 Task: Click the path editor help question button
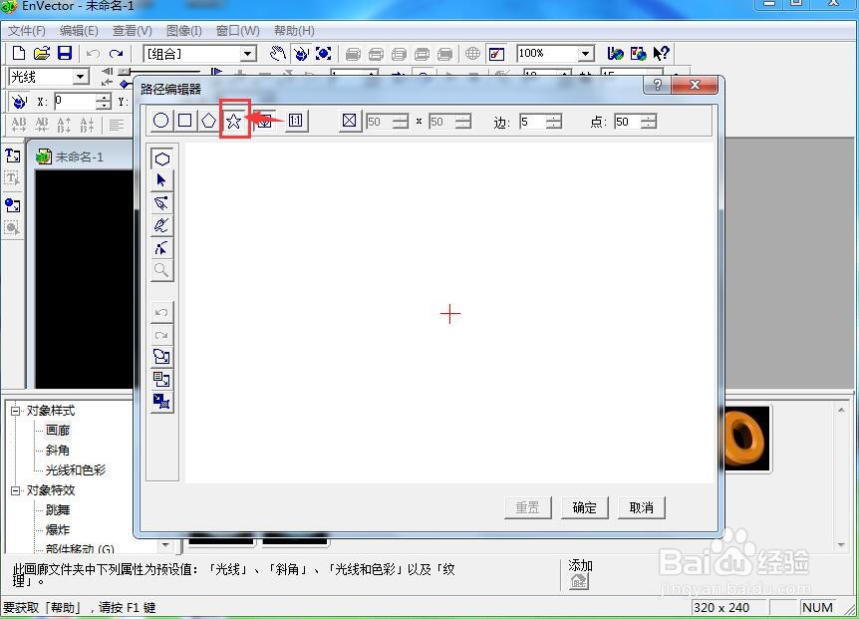pyautogui.click(x=658, y=85)
